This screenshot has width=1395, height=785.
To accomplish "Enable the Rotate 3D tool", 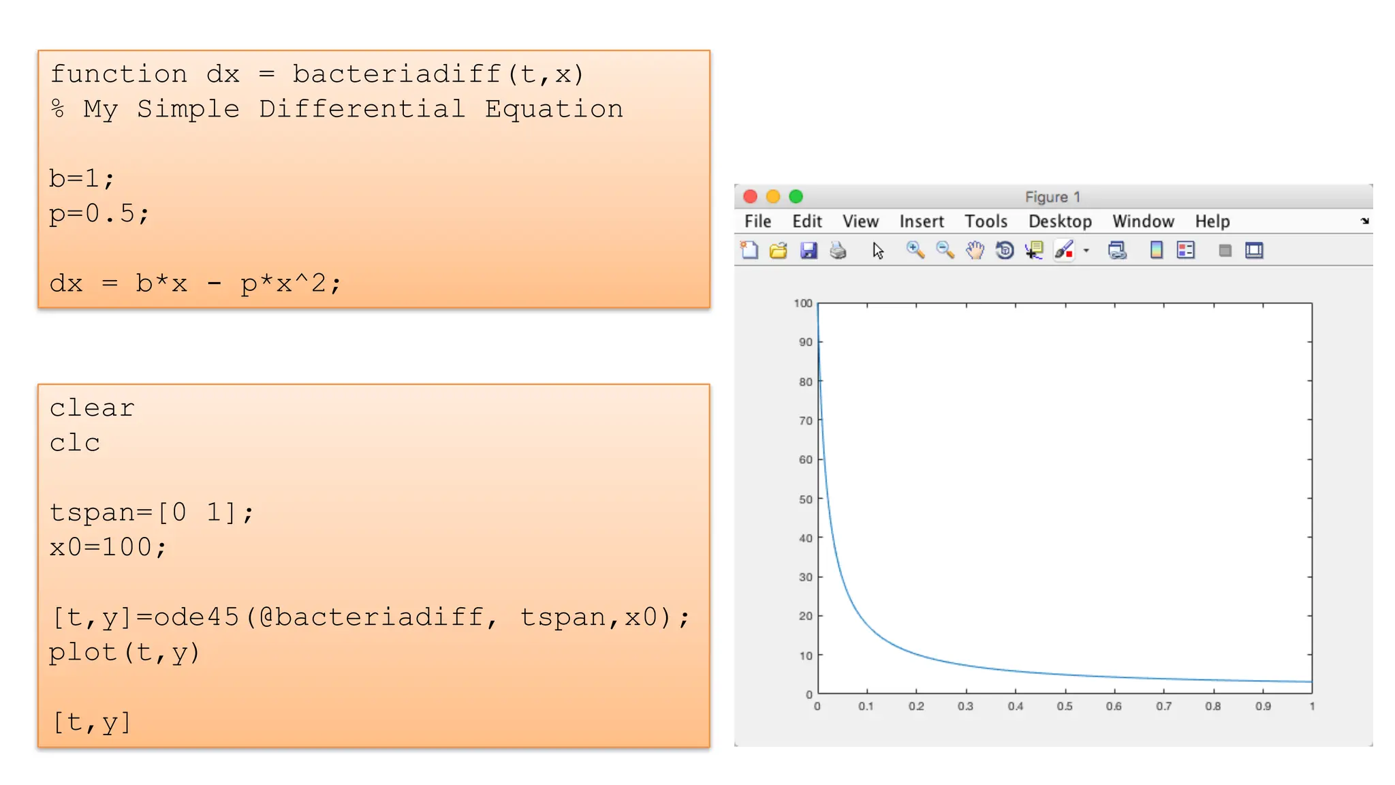I will tap(1005, 251).
